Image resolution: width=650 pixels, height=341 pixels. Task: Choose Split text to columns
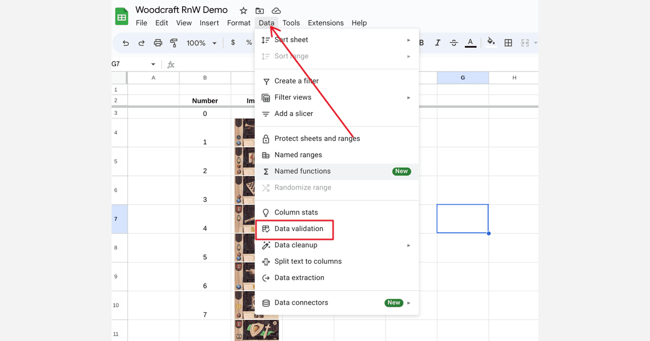[308, 261]
